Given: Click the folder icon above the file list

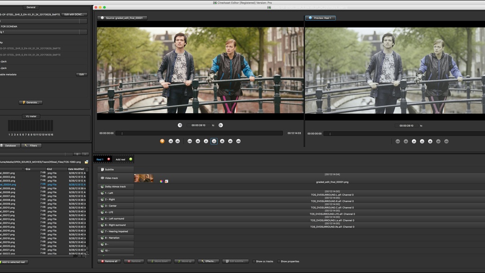Looking at the screenshot, I should tap(85, 161).
